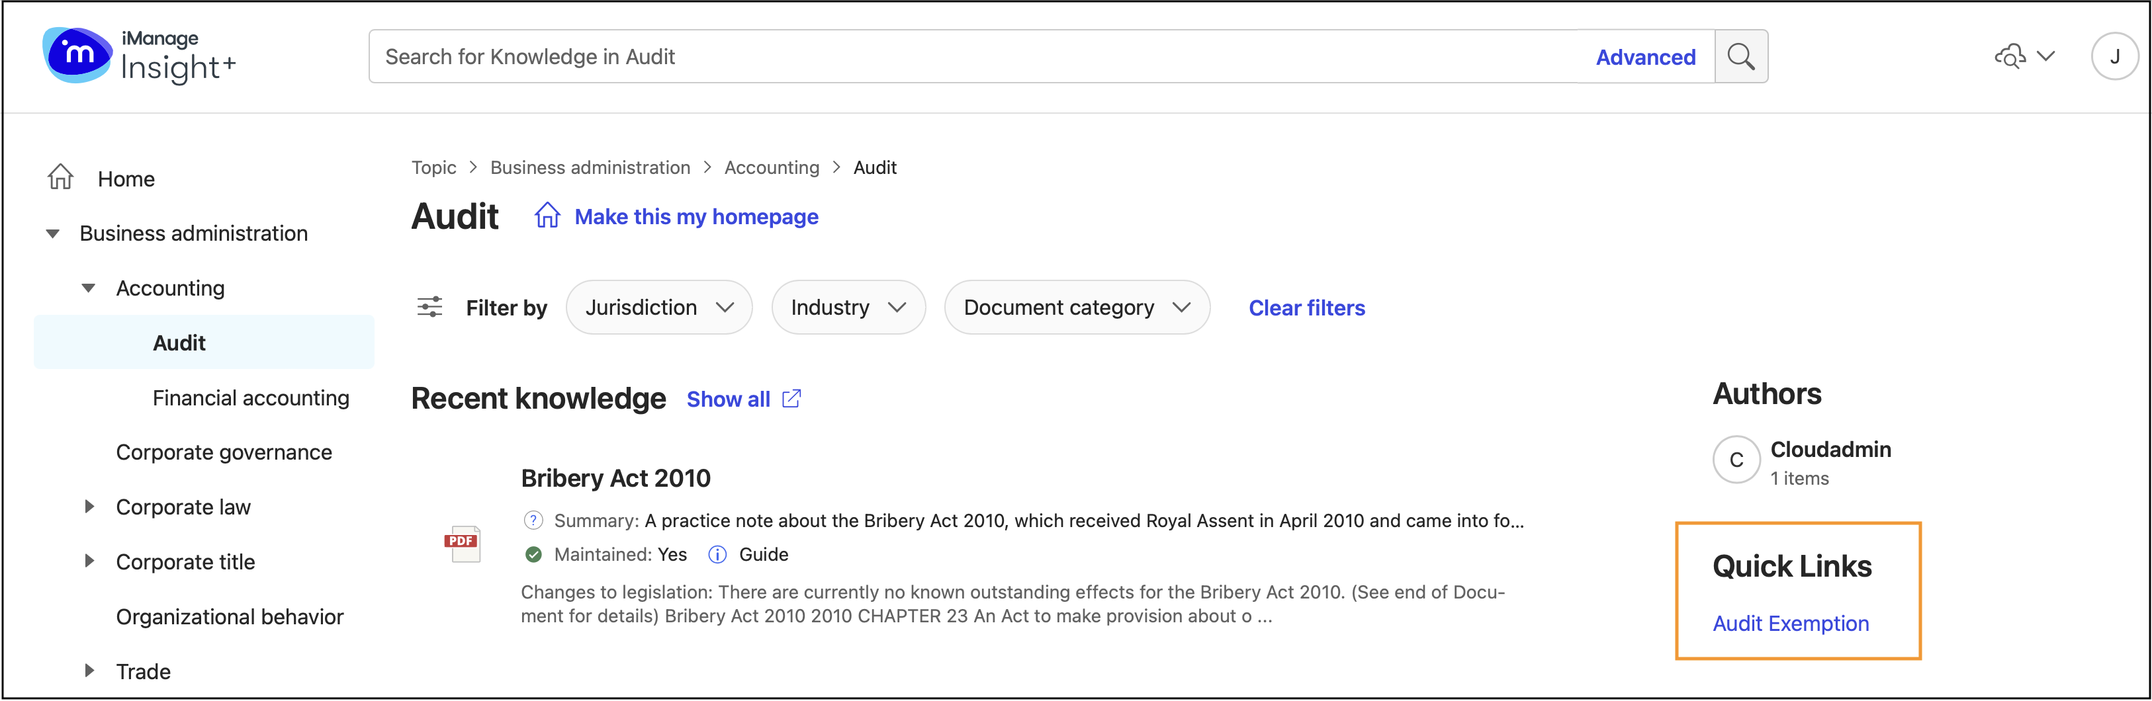The width and height of the screenshot is (2152, 701).
Task: Select Financial accounting in the sidebar
Action: (x=251, y=397)
